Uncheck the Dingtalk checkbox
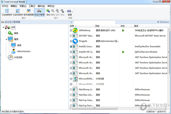171x114 pixels. [71, 41]
